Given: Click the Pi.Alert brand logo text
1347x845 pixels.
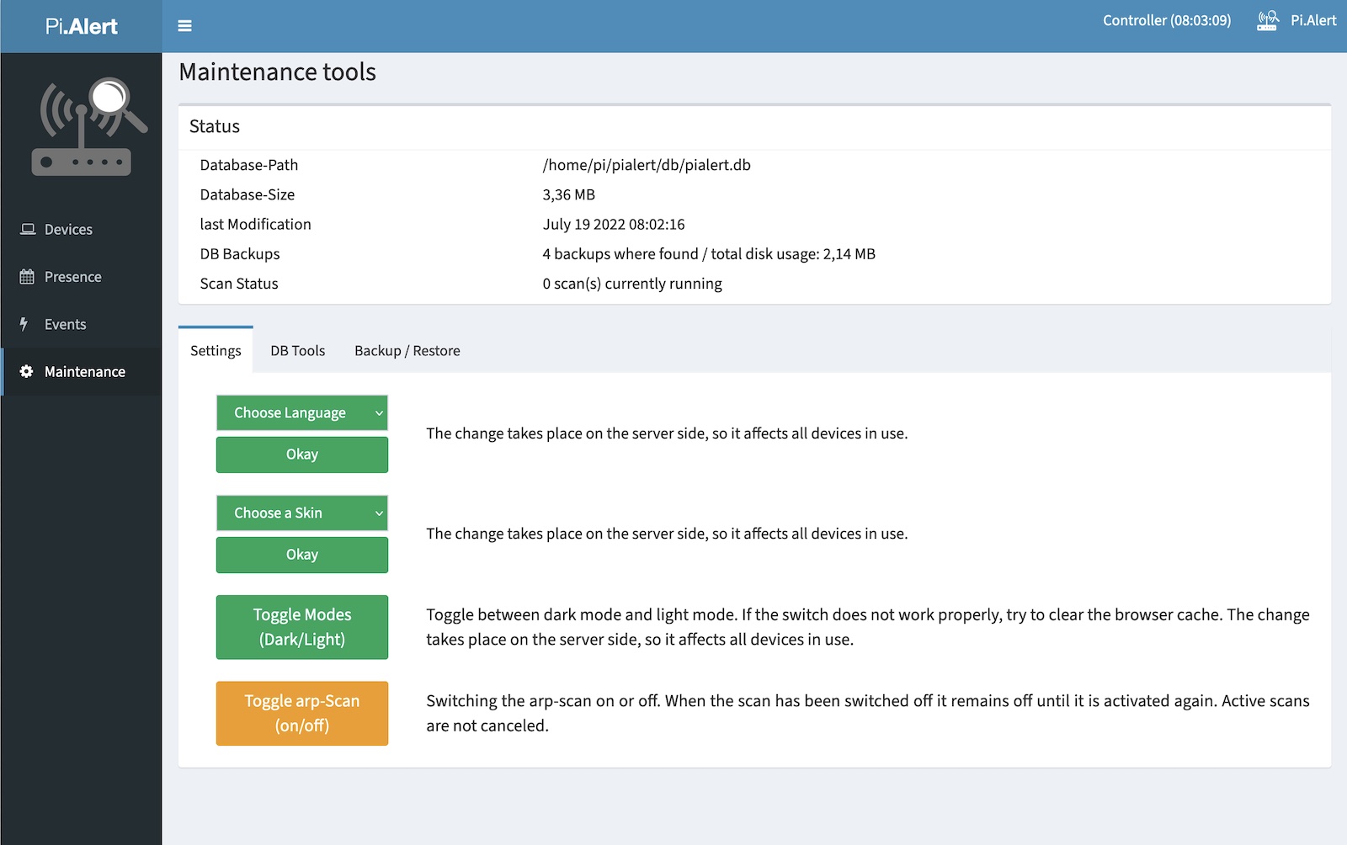Looking at the screenshot, I should coord(81,26).
